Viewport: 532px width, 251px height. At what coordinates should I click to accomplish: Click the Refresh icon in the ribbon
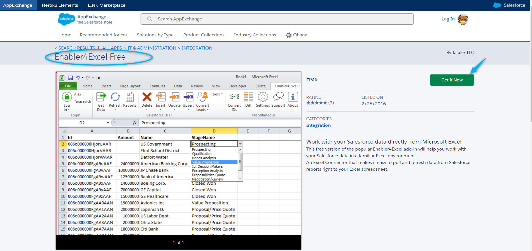click(x=115, y=97)
